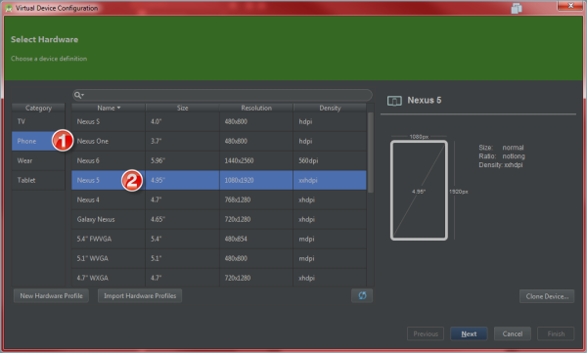The image size is (587, 353).
Task: Click the device table vertical scrollbar
Action: click(370, 153)
